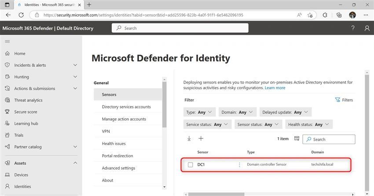Expand the Hunting section chevron
Viewport: 374px width, 196px height.
click(75, 76)
